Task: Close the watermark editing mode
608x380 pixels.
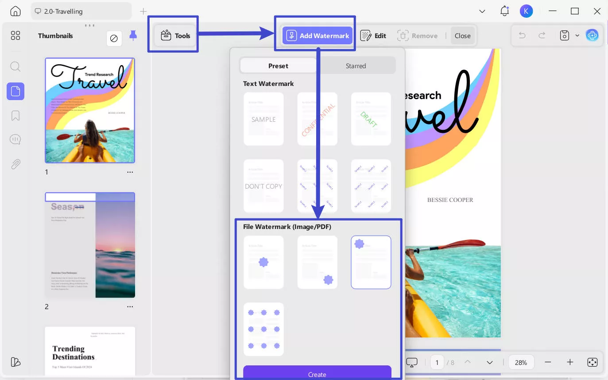Action: (462, 35)
